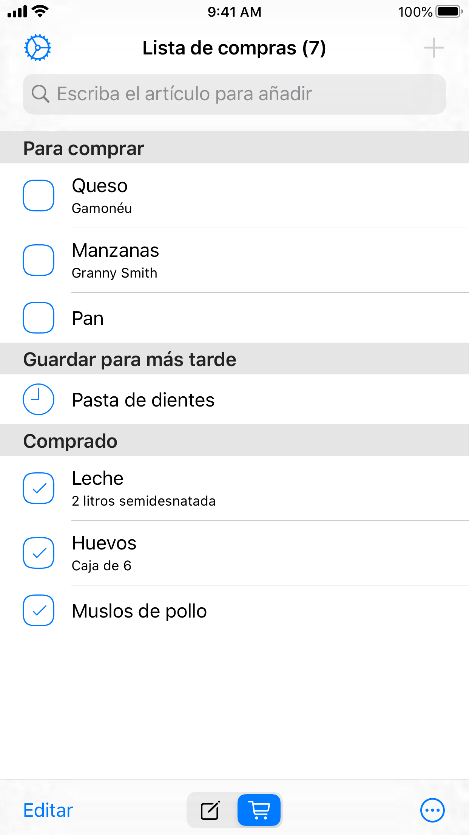Viewport: 469px width, 835px height.
Task: Open settings gear icon
Action: pyautogui.click(x=37, y=48)
